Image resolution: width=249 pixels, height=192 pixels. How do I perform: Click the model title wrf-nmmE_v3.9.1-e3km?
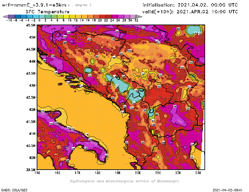34,5
